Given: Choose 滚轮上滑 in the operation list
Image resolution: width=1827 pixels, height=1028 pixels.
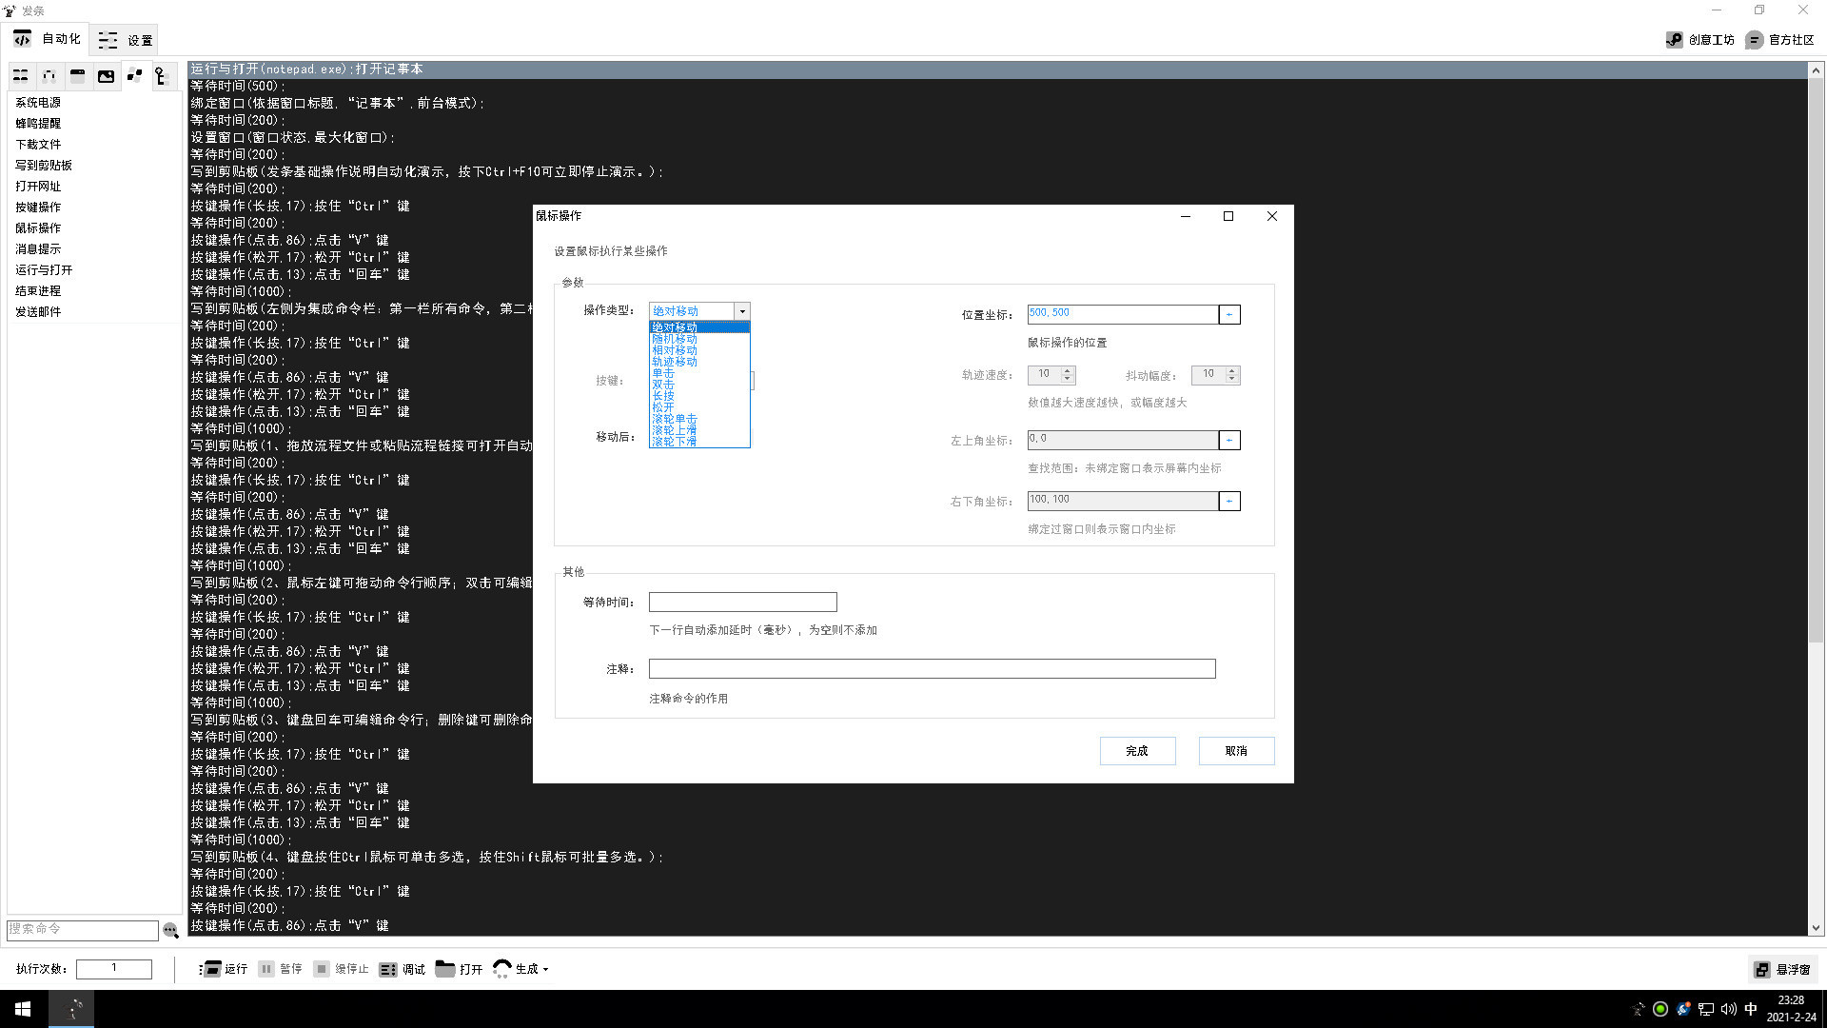Looking at the screenshot, I should [674, 430].
